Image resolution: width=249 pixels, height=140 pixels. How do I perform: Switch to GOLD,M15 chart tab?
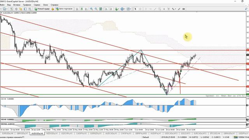[x=186, y=134]
